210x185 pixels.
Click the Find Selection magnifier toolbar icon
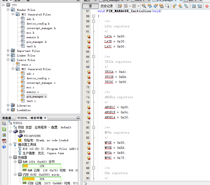[144, 6]
